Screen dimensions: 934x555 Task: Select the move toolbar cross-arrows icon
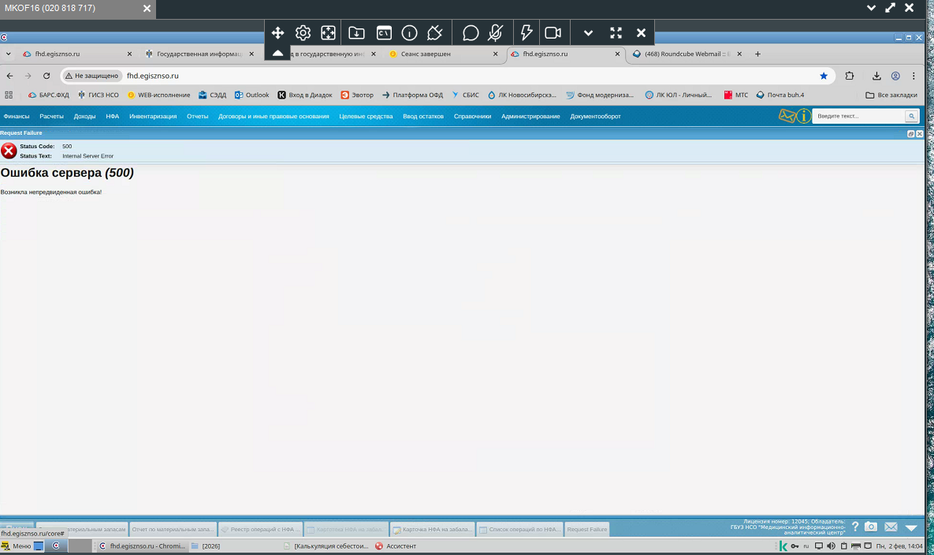(x=277, y=33)
